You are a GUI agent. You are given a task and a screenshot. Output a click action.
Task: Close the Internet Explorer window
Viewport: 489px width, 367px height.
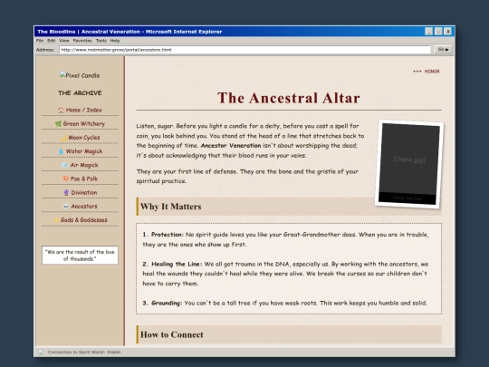[x=448, y=32]
